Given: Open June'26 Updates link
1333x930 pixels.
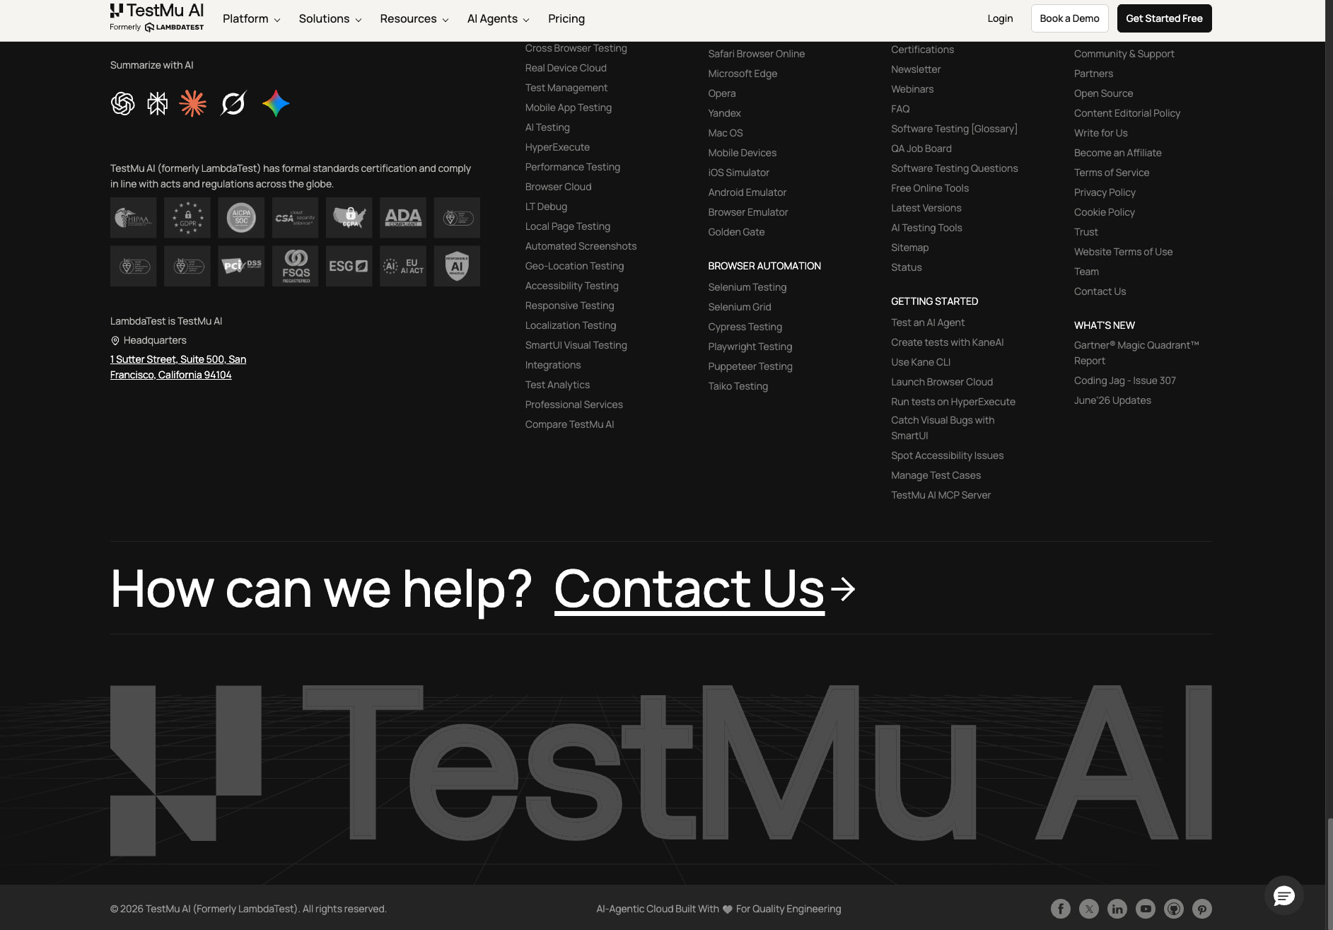Looking at the screenshot, I should pos(1112,400).
